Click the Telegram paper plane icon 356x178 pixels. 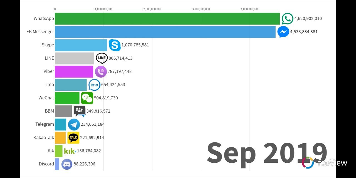(x=74, y=125)
